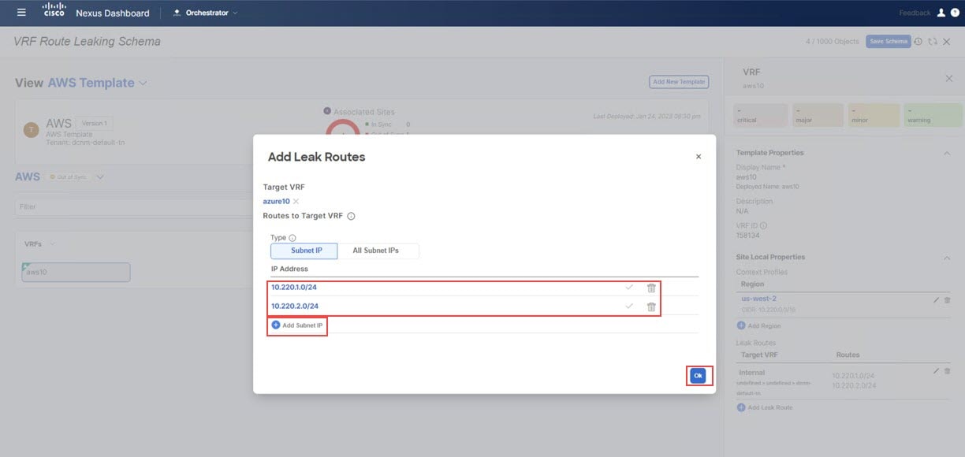Select the 10.220.1.0/24 IP address entry
This screenshot has height=457, width=965.
point(294,288)
